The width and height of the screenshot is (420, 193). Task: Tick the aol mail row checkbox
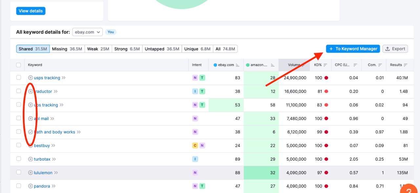pos(19,118)
